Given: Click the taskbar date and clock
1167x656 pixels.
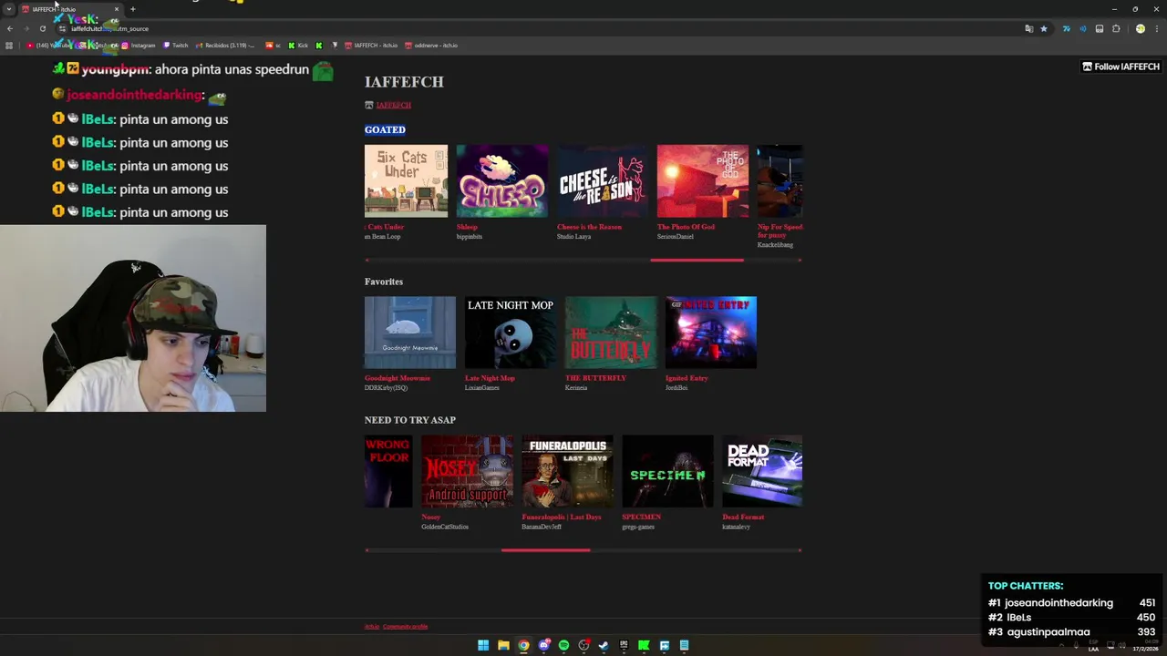Looking at the screenshot, I should pyautogui.click(x=1144, y=645).
